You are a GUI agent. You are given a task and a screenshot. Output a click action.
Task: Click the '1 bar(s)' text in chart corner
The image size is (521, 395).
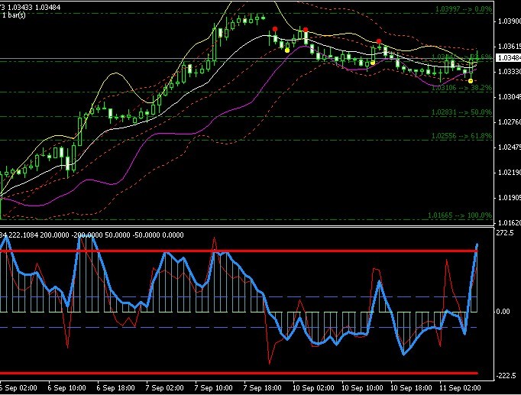[13, 15]
